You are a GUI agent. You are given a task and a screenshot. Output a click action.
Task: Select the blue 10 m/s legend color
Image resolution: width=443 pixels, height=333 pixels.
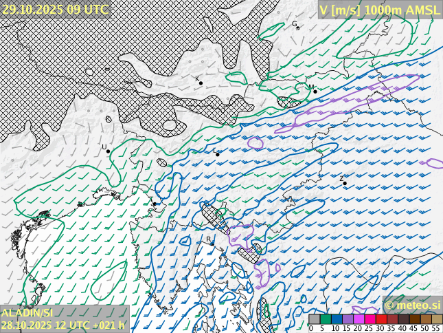[337, 319]
